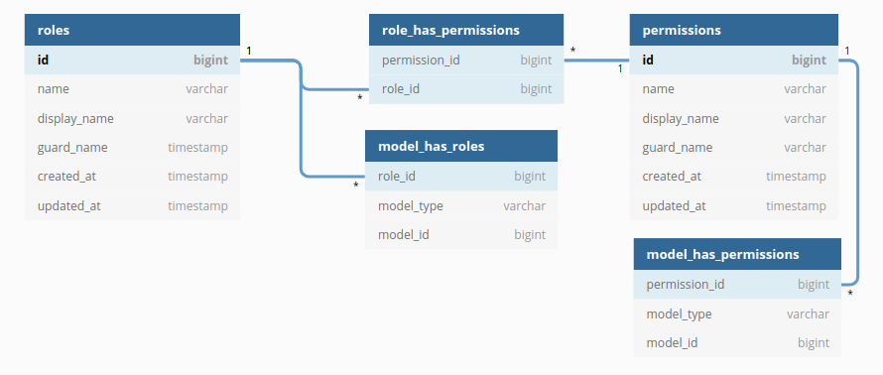Select model_id field in model_has_roles

461,235
